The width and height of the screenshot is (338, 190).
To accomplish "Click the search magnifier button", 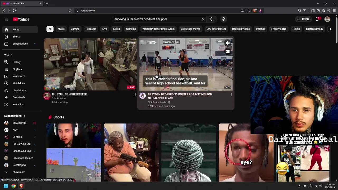I will pyautogui.click(x=212, y=19).
